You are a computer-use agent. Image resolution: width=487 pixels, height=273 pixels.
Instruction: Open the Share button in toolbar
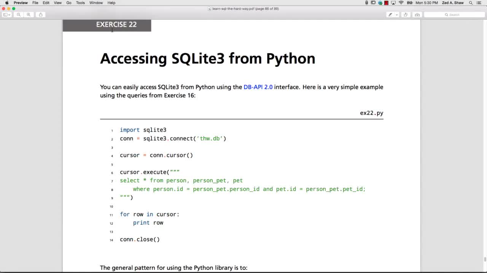pos(41,15)
